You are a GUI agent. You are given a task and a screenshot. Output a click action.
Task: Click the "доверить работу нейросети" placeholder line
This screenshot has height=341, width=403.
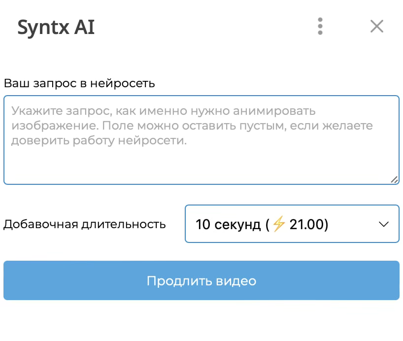99,140
